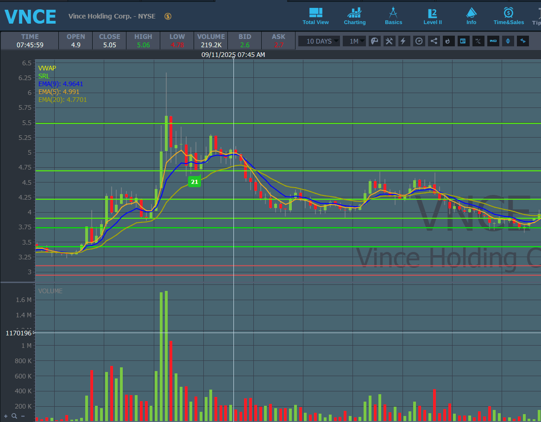Open the Basics section
Image resolution: width=541 pixels, height=422 pixels.
[x=393, y=16]
